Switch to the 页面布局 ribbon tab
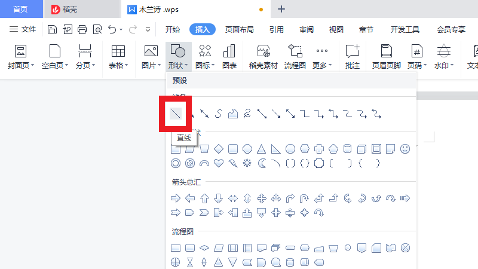The image size is (478, 269). click(240, 29)
